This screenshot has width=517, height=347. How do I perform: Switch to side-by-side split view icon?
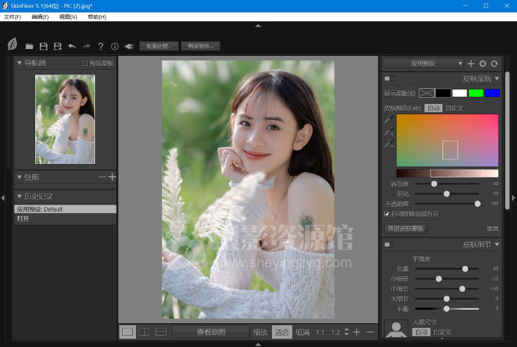pyautogui.click(x=144, y=332)
